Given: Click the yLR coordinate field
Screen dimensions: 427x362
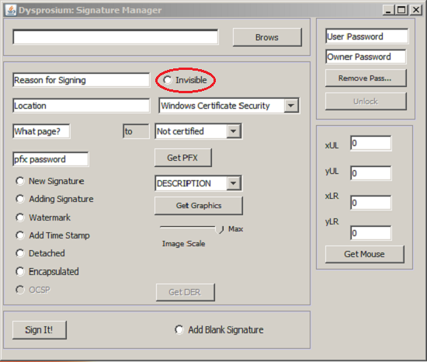Looking at the screenshot, I should click(371, 233).
